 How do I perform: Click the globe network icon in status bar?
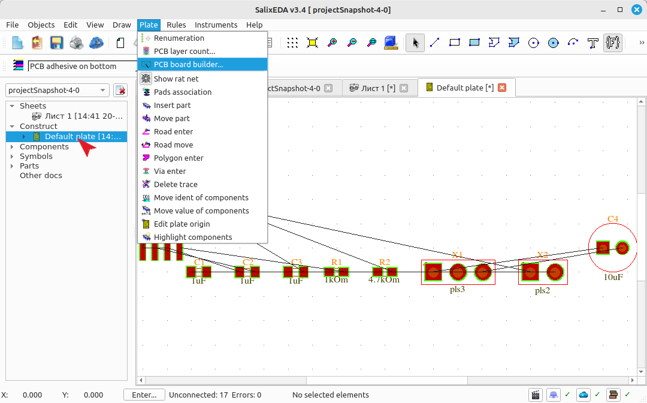tap(554, 395)
